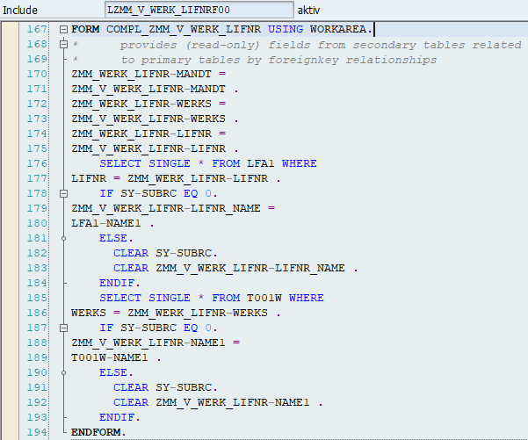Click WORKAREA parameter on line 167
The image size is (528, 440).
pos(338,29)
